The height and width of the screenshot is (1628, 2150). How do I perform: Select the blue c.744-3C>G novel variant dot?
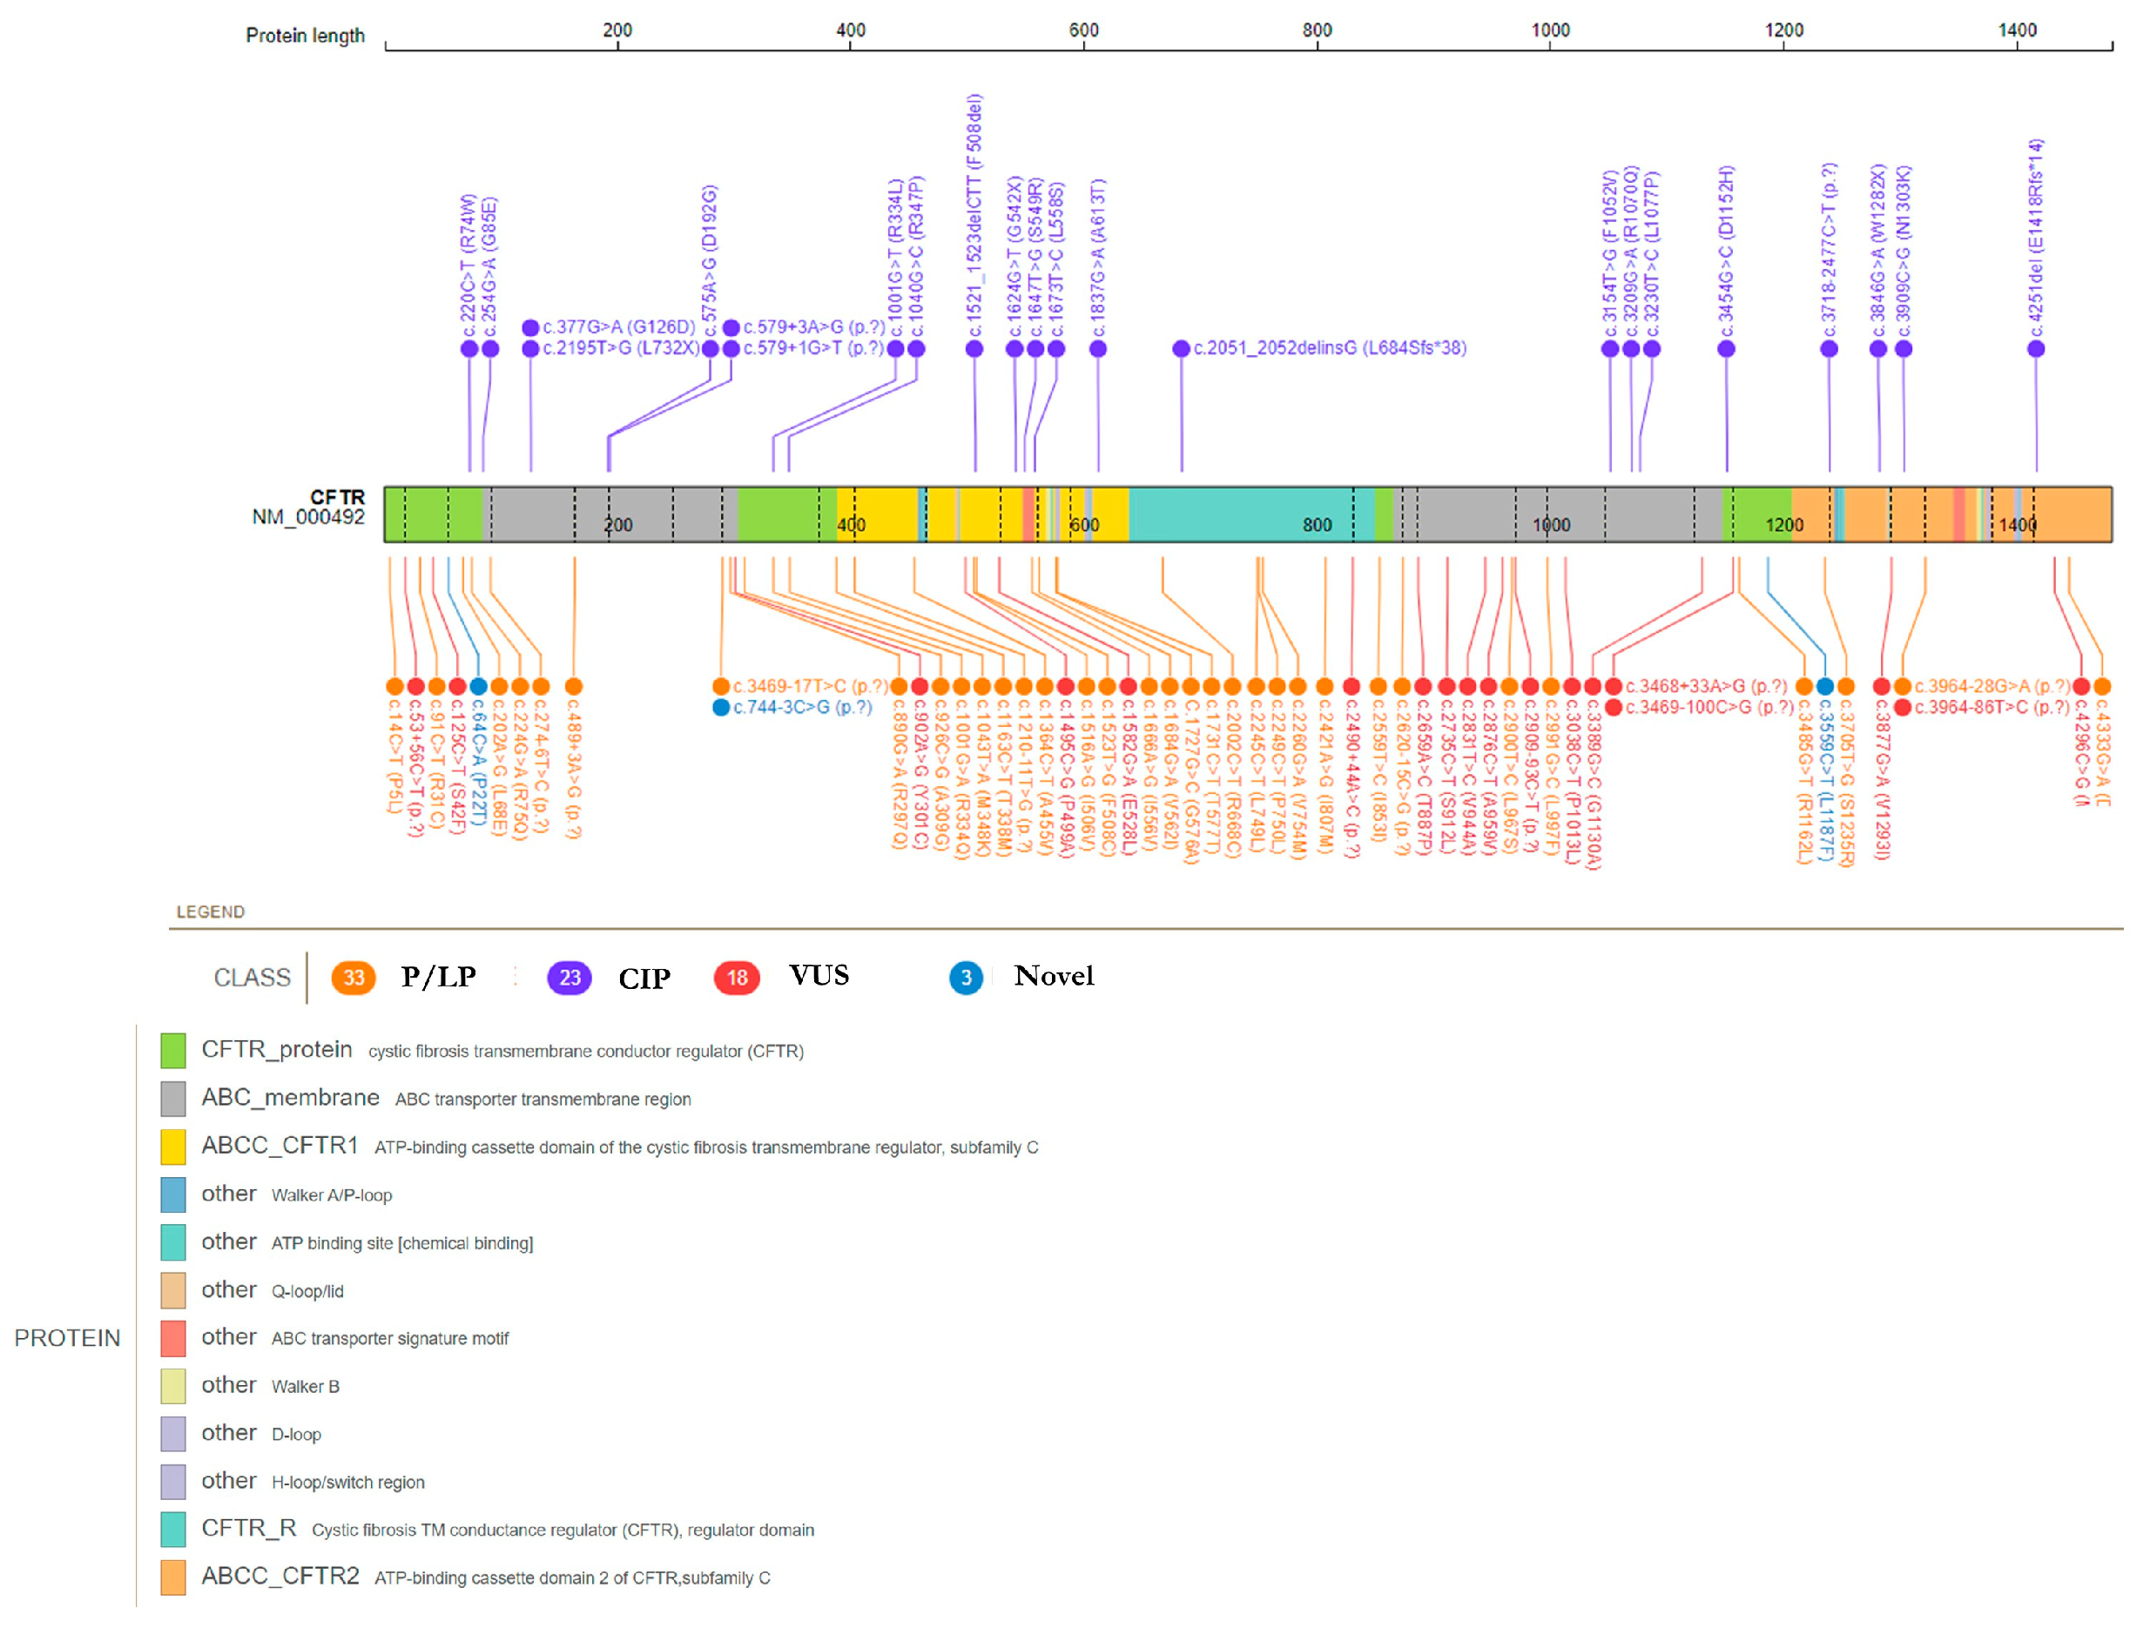pos(723,708)
